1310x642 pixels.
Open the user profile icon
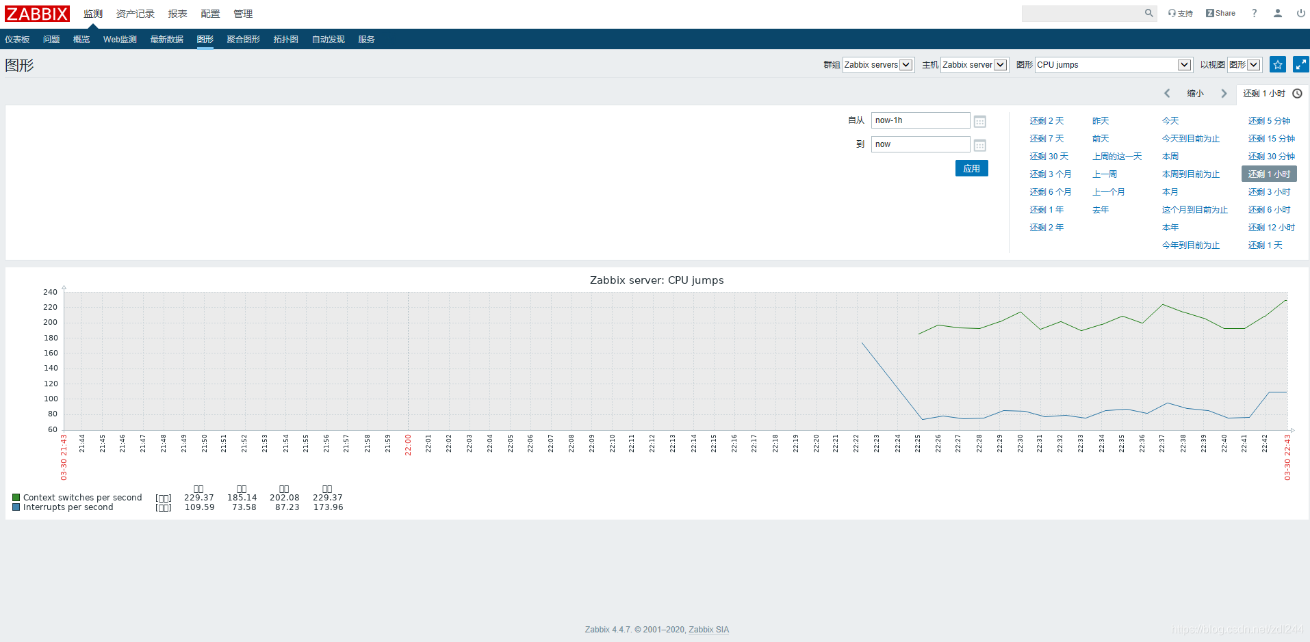(1278, 13)
